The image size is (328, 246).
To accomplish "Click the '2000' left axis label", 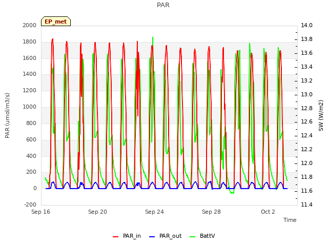I will click(x=30, y=25).
